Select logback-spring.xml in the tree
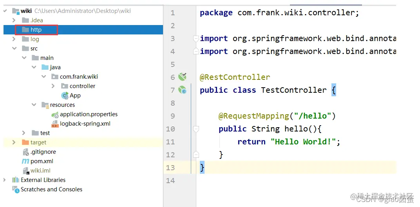This screenshot has width=420, height=207. (85, 124)
